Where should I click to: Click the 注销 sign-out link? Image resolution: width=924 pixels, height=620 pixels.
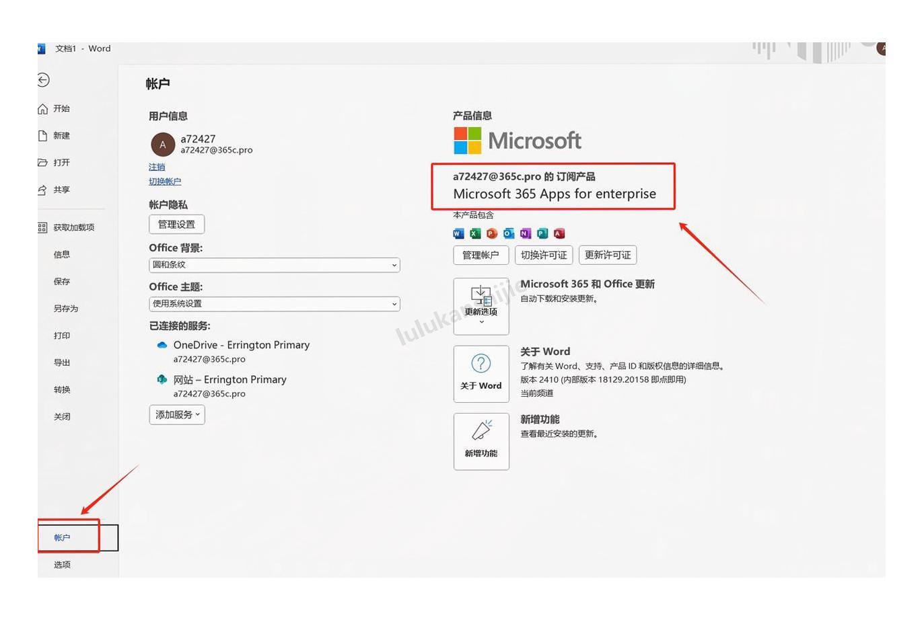click(x=157, y=167)
